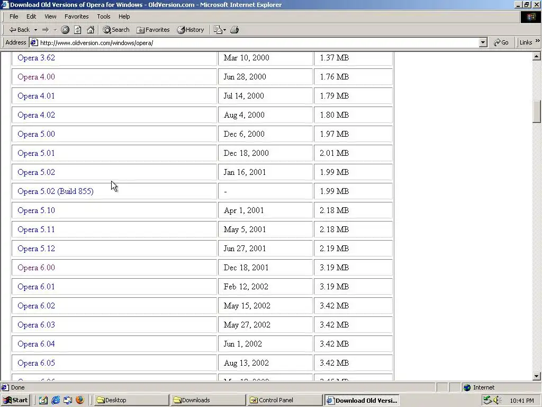Open the File menu

tap(14, 16)
